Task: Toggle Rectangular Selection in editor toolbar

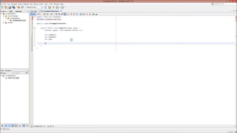Action: tap(68, 14)
